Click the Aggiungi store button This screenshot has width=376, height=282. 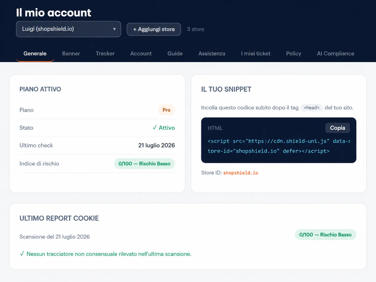pos(154,29)
